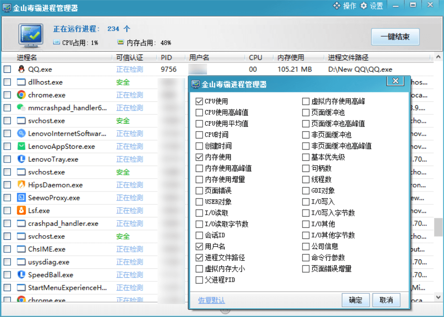Sort by PID column header

(x=166, y=58)
